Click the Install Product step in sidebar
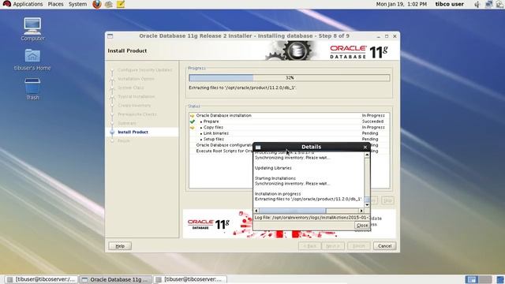505x284 pixels. click(x=133, y=132)
